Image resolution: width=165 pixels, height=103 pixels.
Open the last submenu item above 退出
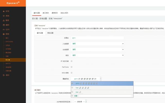tap(8, 71)
